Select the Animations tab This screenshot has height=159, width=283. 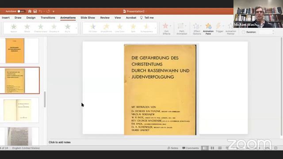68,18
